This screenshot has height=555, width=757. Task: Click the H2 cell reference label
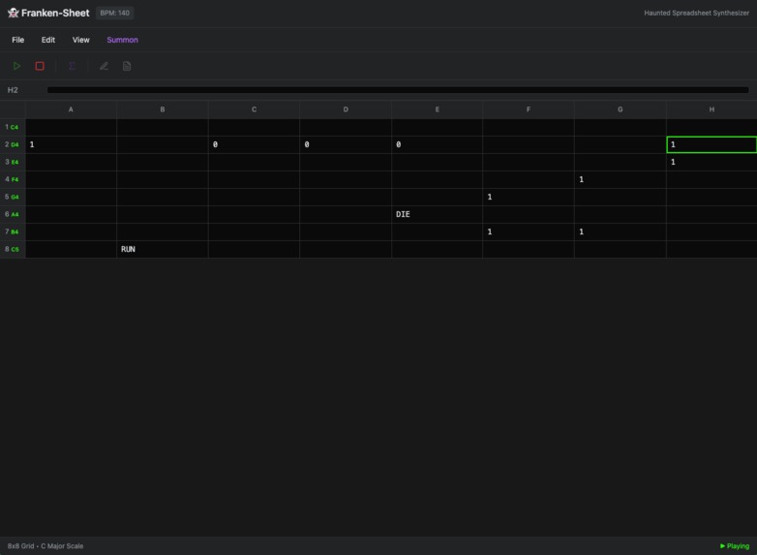click(13, 90)
